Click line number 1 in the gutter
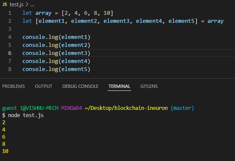 [10, 13]
